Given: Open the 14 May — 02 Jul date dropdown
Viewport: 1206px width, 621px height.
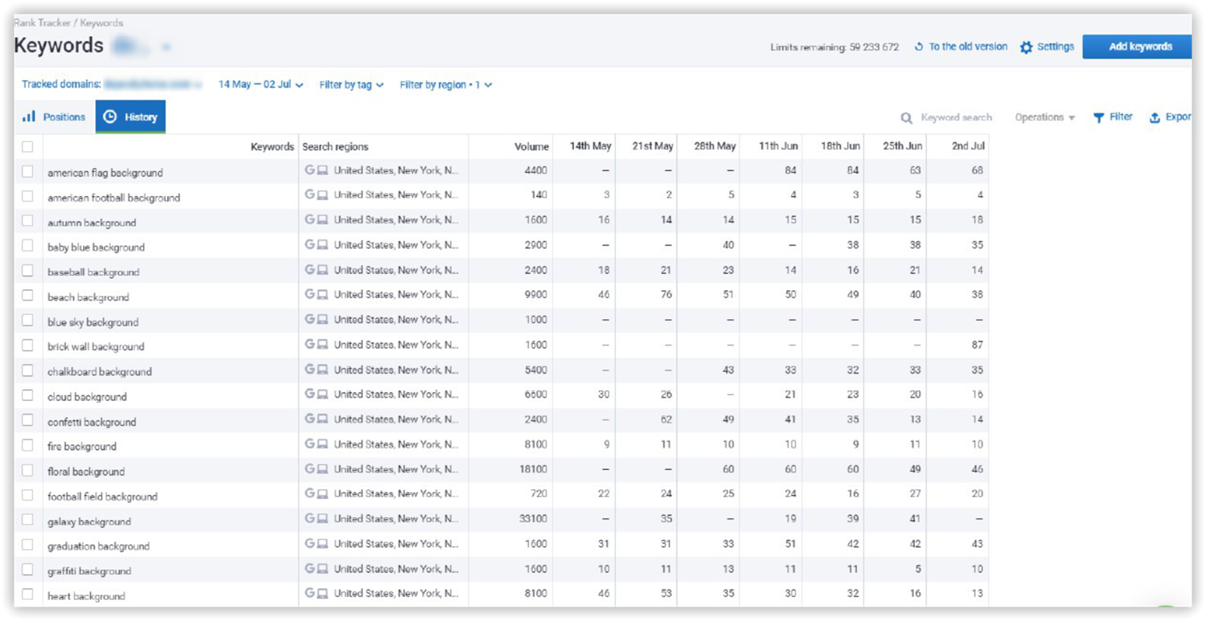Looking at the screenshot, I should pos(260,84).
